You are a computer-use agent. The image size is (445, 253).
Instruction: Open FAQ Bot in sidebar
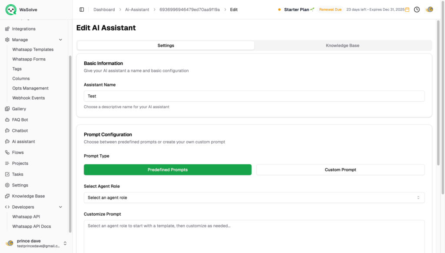point(20,120)
